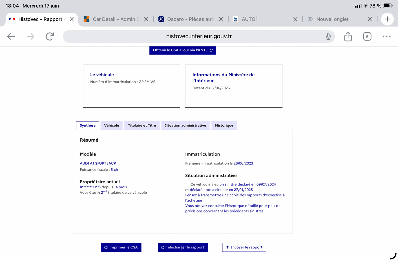This screenshot has height=261, width=398.
Task: Go back with the browser back arrow
Action: [11, 36]
